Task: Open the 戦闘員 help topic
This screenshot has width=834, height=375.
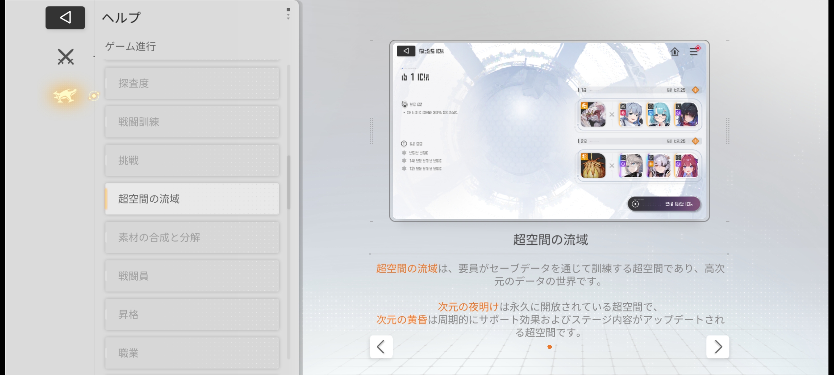Action: coord(192,276)
